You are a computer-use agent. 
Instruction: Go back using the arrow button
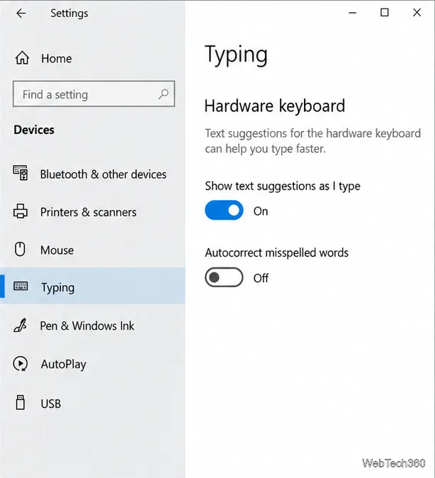point(21,13)
